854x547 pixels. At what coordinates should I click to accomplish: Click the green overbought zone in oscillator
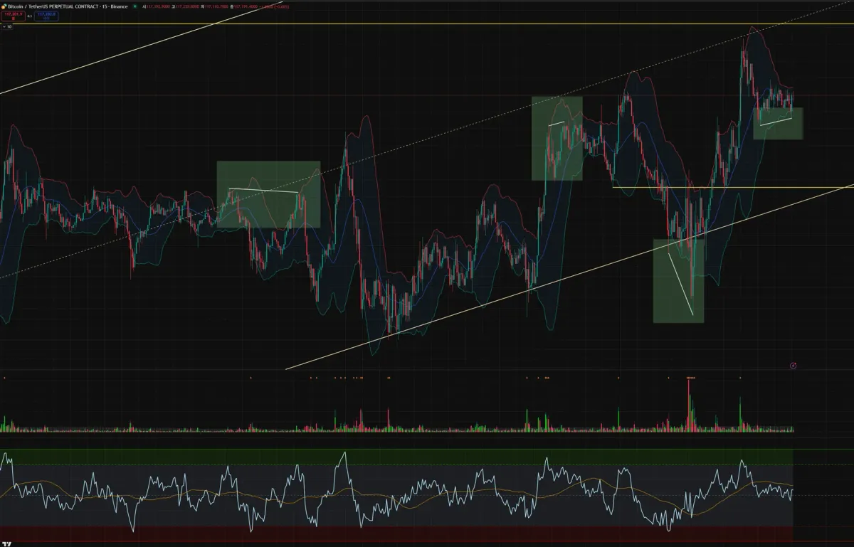click(396, 457)
